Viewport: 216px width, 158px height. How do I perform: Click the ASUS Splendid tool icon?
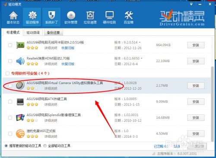(20, 117)
